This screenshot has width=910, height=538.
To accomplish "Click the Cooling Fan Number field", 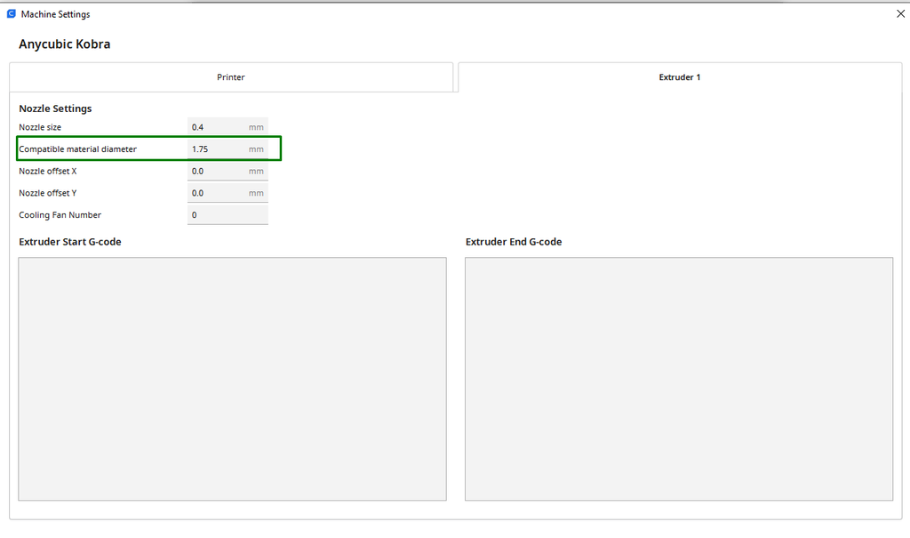I will [x=227, y=215].
